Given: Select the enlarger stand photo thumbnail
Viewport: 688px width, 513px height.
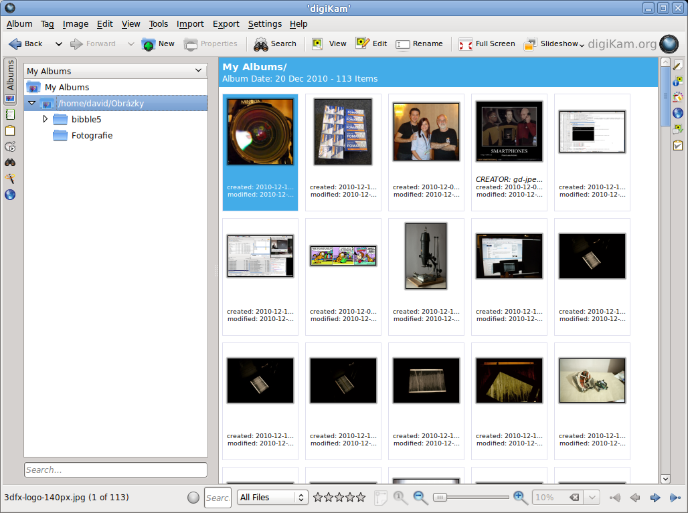Looking at the screenshot, I should click(426, 256).
